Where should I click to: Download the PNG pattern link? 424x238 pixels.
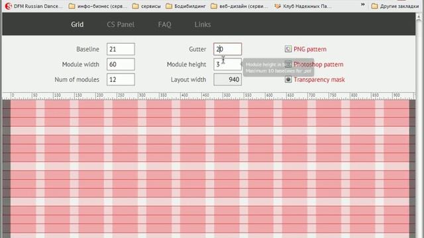(x=310, y=49)
